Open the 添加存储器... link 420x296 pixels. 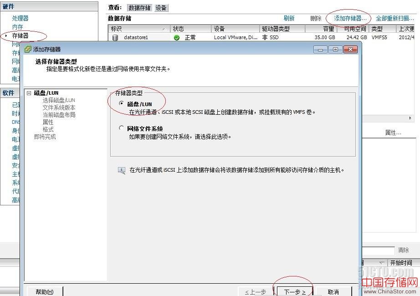point(350,18)
